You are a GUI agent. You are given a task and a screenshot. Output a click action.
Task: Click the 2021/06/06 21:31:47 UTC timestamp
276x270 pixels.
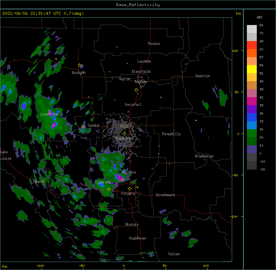pyautogui.click(x=31, y=13)
